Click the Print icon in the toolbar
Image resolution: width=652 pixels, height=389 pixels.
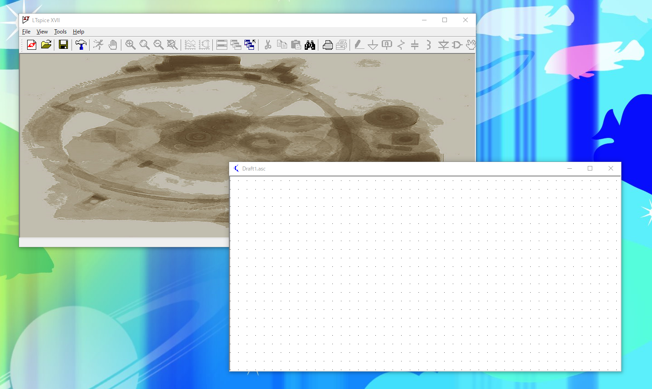click(x=328, y=45)
